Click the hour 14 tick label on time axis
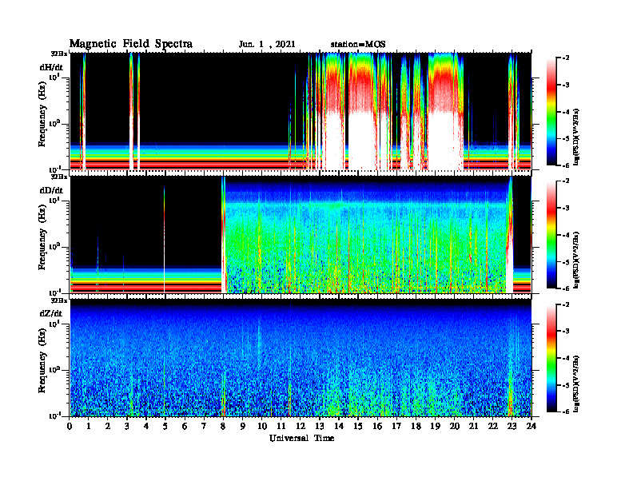The width and height of the screenshot is (633, 489). click(339, 427)
